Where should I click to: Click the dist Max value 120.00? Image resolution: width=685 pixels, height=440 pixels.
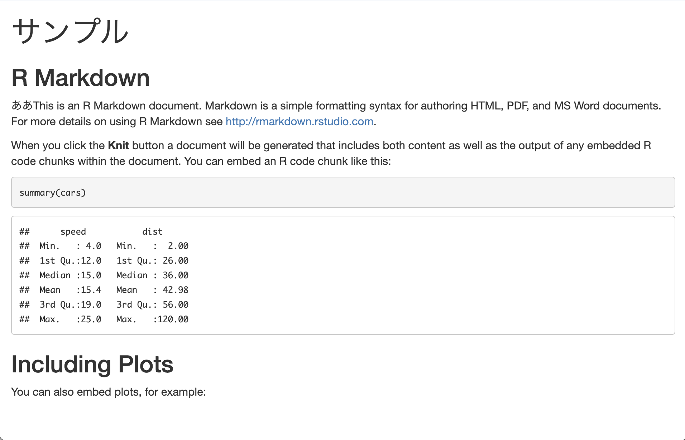(173, 319)
